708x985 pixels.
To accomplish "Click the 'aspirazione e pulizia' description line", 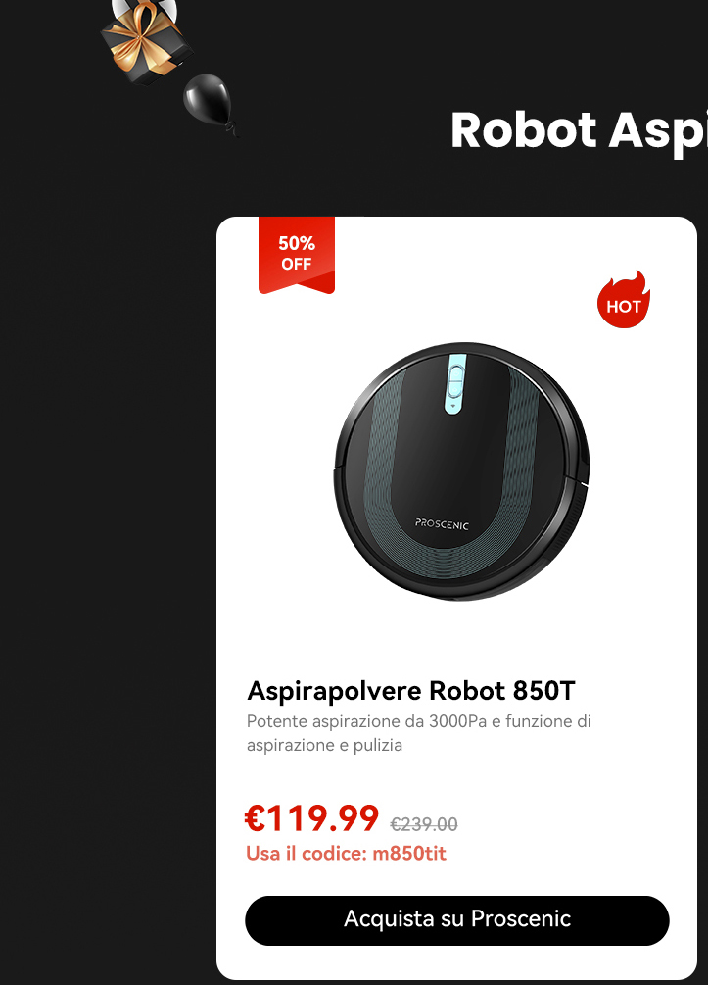I will click(324, 745).
